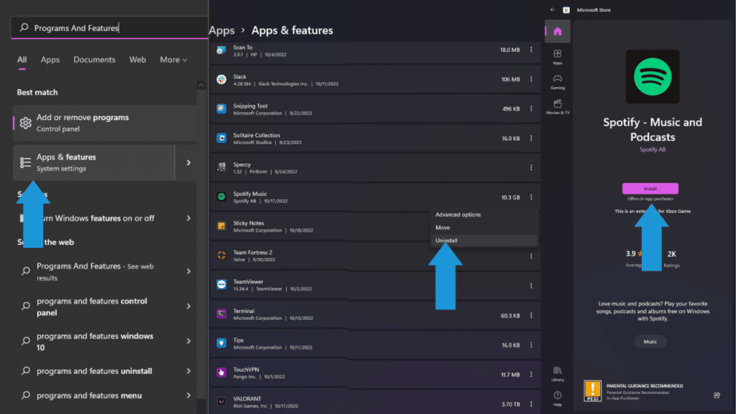Open Add or remove programs result

[105, 123]
